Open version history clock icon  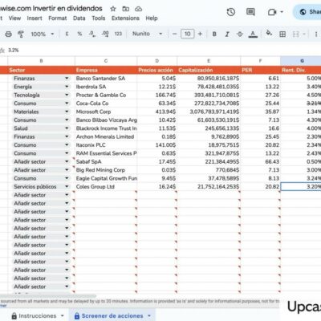pyautogui.click(x=231, y=12)
